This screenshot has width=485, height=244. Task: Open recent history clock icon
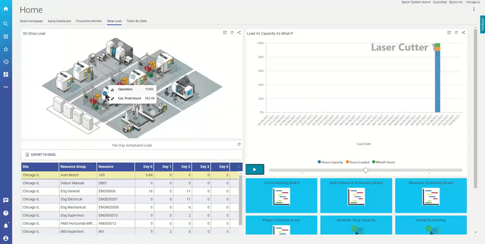(x=6, y=62)
